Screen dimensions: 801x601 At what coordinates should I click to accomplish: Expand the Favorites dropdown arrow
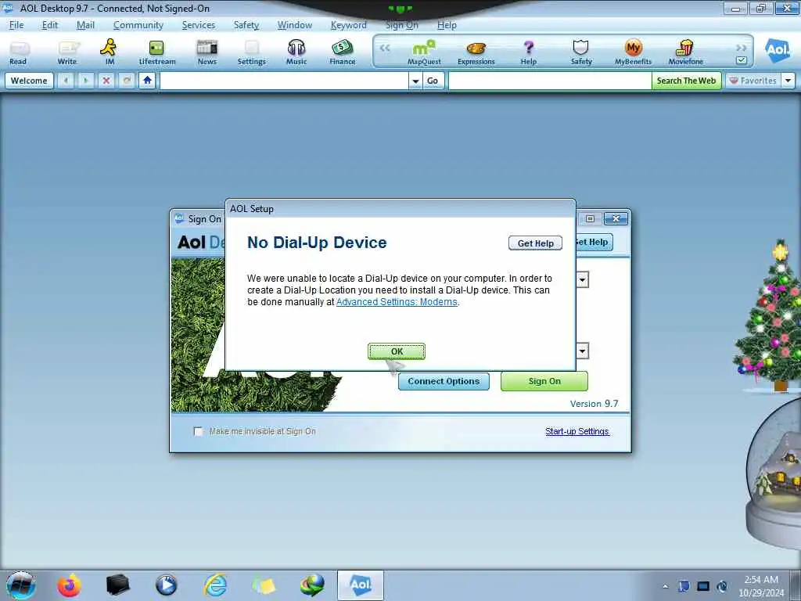pos(788,81)
